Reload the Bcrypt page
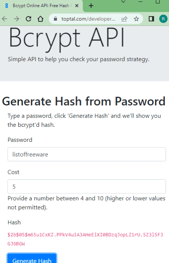 click(x=29, y=19)
